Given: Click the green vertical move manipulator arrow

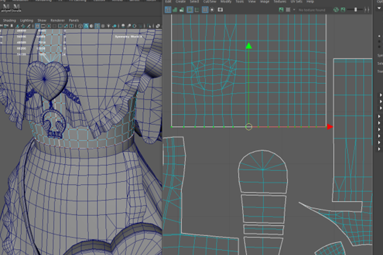Looking at the screenshot, I should 248,46.
